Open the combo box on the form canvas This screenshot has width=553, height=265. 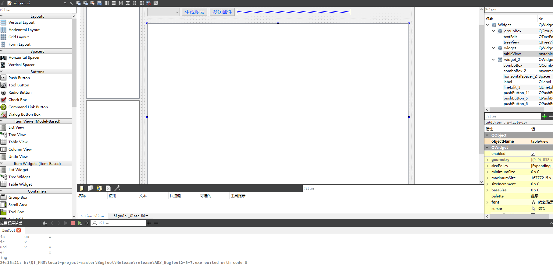point(163,12)
